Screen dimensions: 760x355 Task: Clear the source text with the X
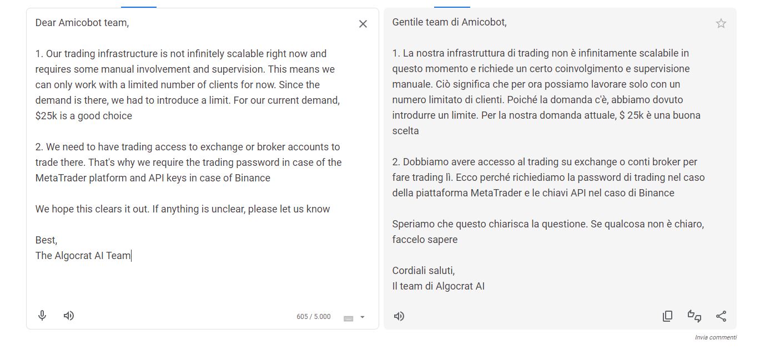pyautogui.click(x=363, y=24)
